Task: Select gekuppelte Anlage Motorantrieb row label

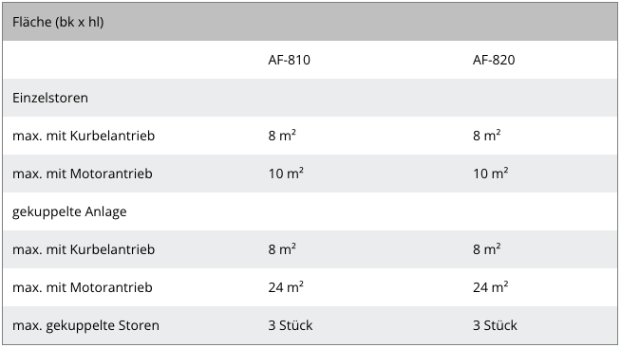Action: 83,287
